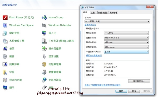Open the 聲音 speaker icon
The height and width of the screenshot is (97, 158).
(x=5, y=56)
